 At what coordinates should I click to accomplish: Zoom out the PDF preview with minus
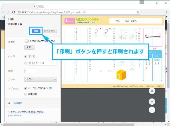tap(152, 110)
